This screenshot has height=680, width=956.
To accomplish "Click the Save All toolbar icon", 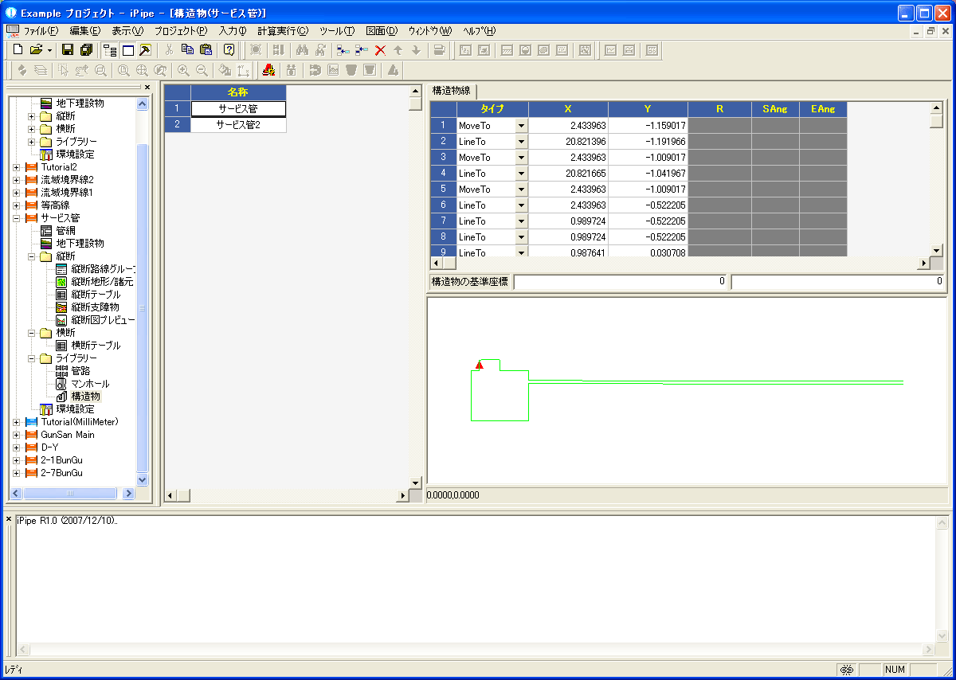I will pos(86,50).
